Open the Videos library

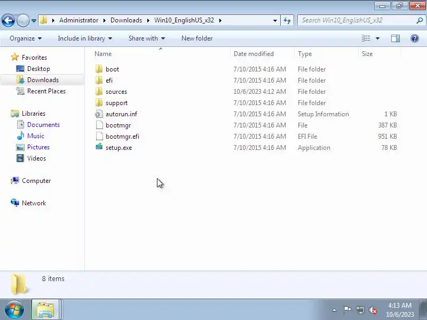tap(36, 158)
